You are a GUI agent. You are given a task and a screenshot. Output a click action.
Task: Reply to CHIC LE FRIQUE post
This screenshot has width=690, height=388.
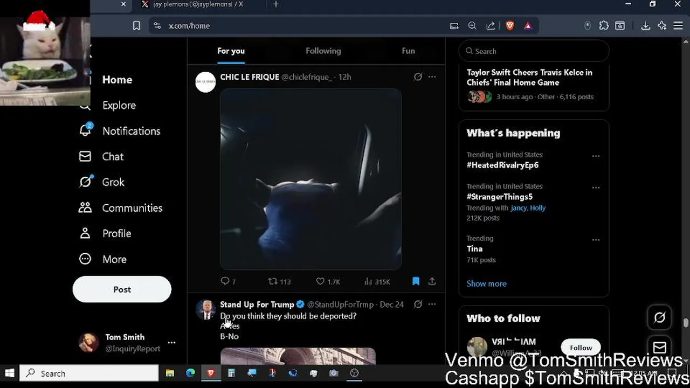coord(228,281)
